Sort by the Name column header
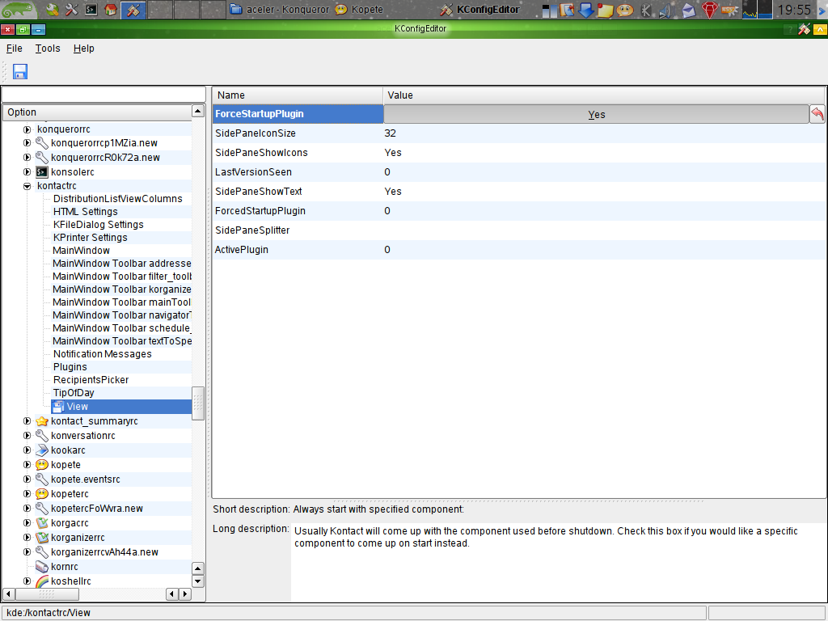828x621 pixels. pos(298,95)
